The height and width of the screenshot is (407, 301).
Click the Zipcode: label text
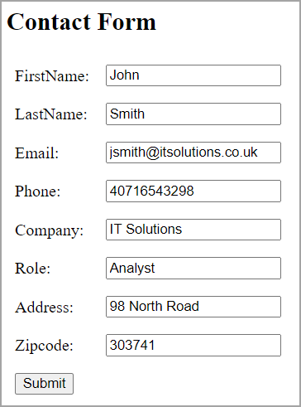pyautogui.click(x=44, y=346)
